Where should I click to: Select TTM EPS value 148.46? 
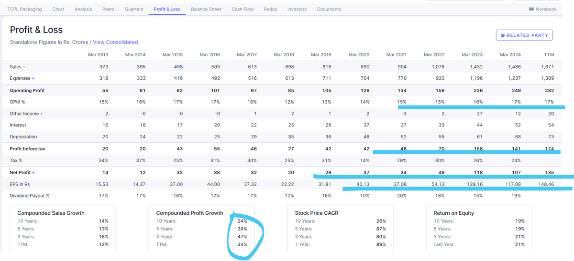[x=545, y=184]
